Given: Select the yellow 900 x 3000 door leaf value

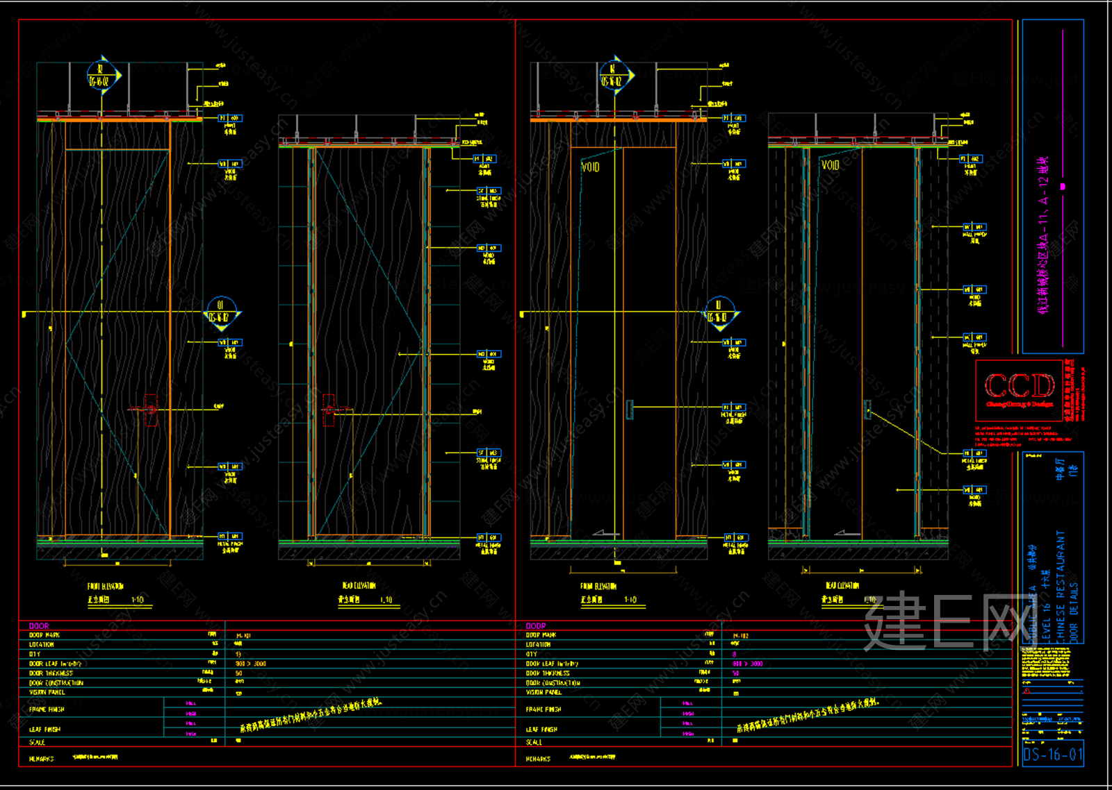Looking at the screenshot, I should tap(251, 664).
